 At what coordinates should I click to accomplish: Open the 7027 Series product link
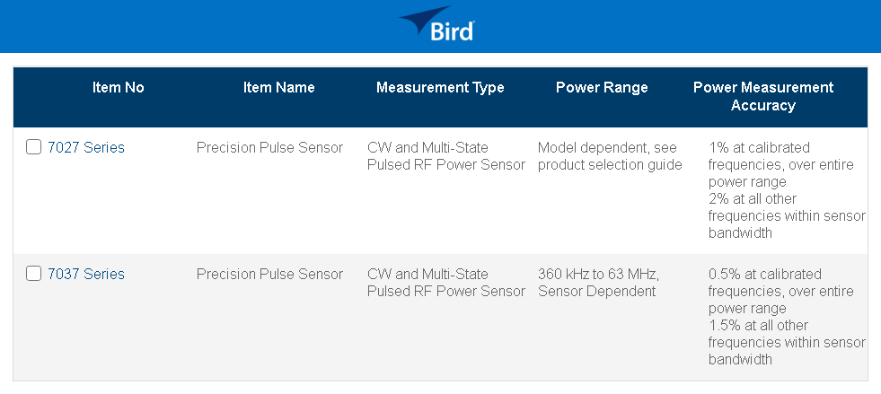coord(86,148)
